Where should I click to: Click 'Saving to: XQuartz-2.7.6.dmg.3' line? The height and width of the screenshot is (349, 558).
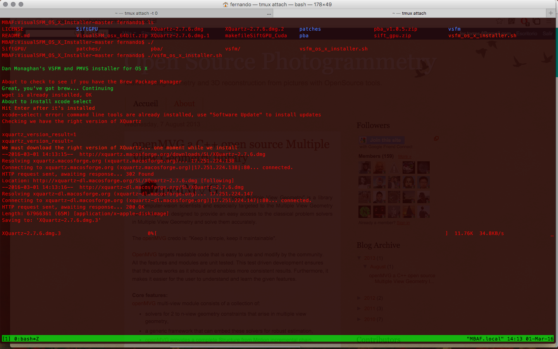coord(52,220)
